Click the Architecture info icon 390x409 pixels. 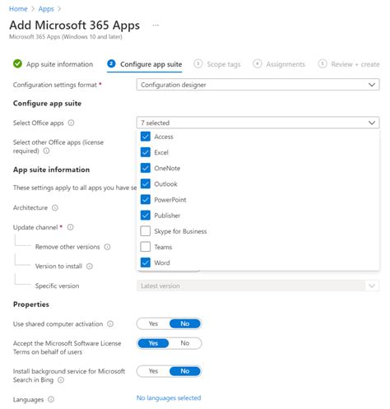point(55,208)
